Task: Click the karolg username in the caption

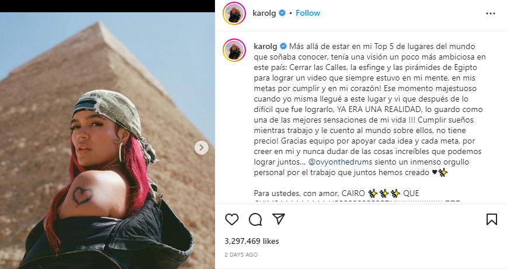Action: tap(265, 46)
